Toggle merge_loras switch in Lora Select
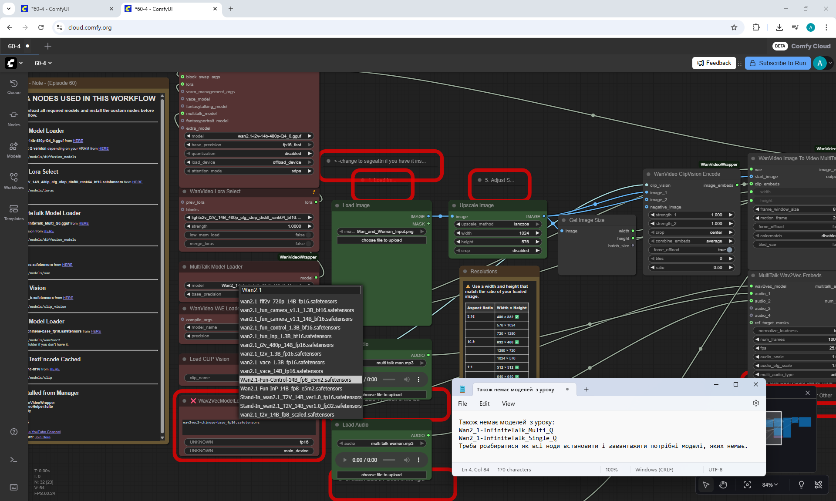 (308, 244)
